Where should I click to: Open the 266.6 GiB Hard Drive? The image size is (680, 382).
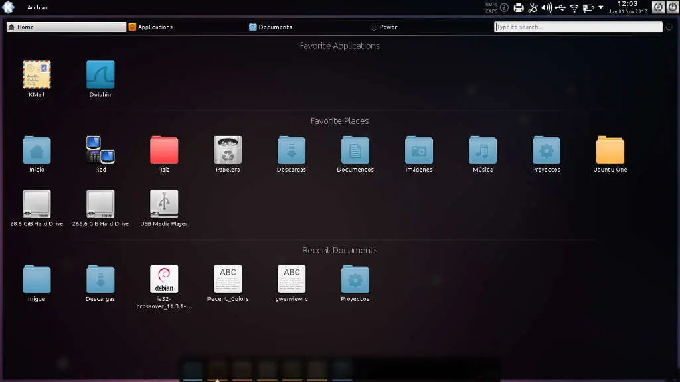coord(100,208)
